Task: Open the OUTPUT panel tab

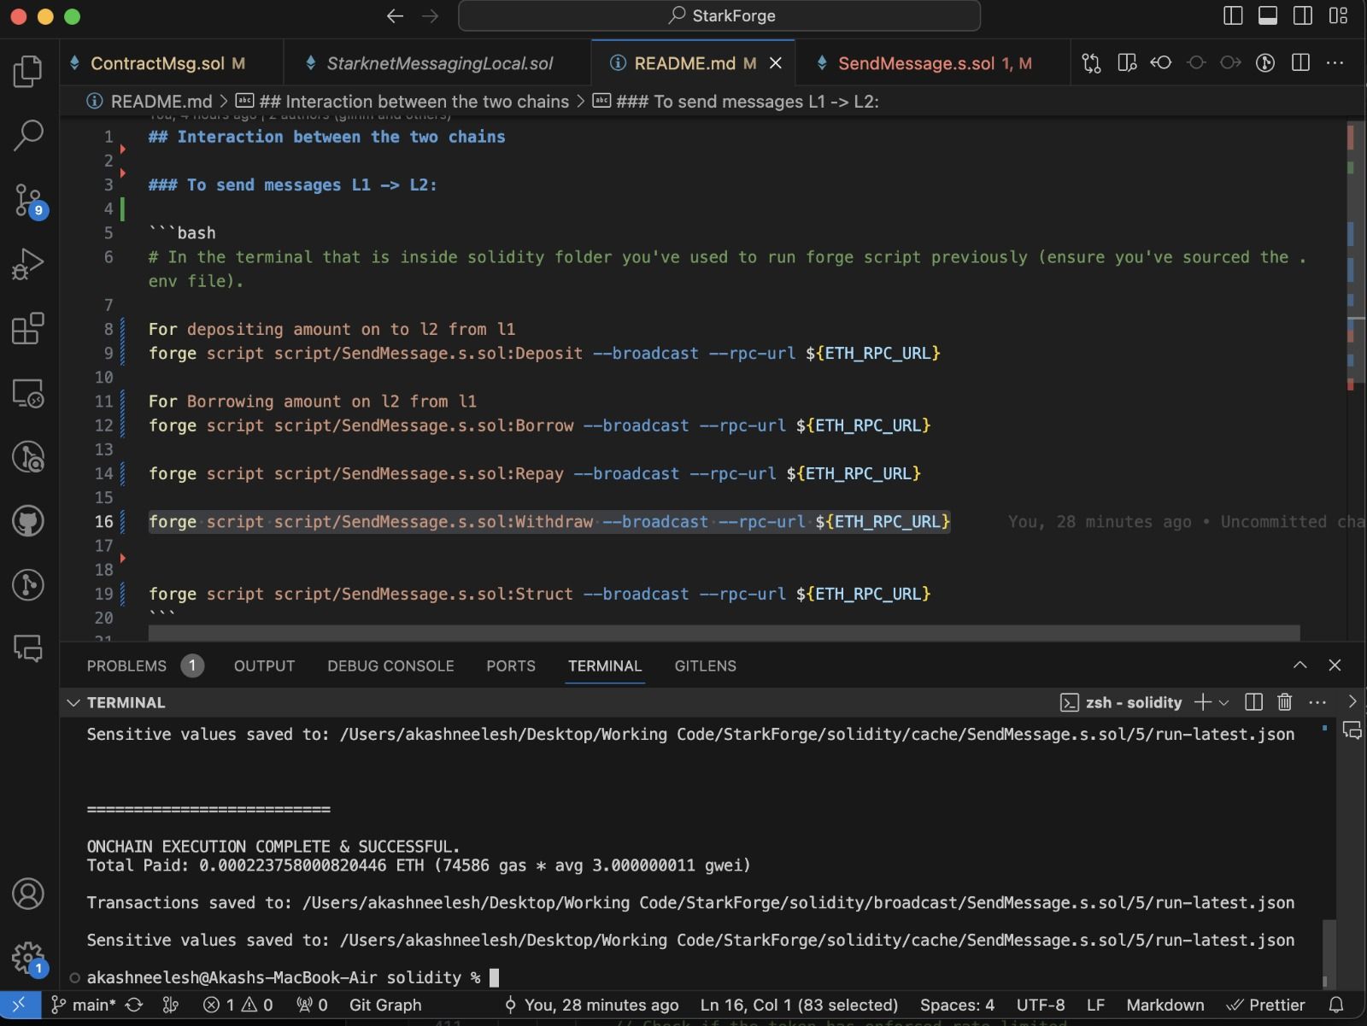Action: [x=264, y=665]
